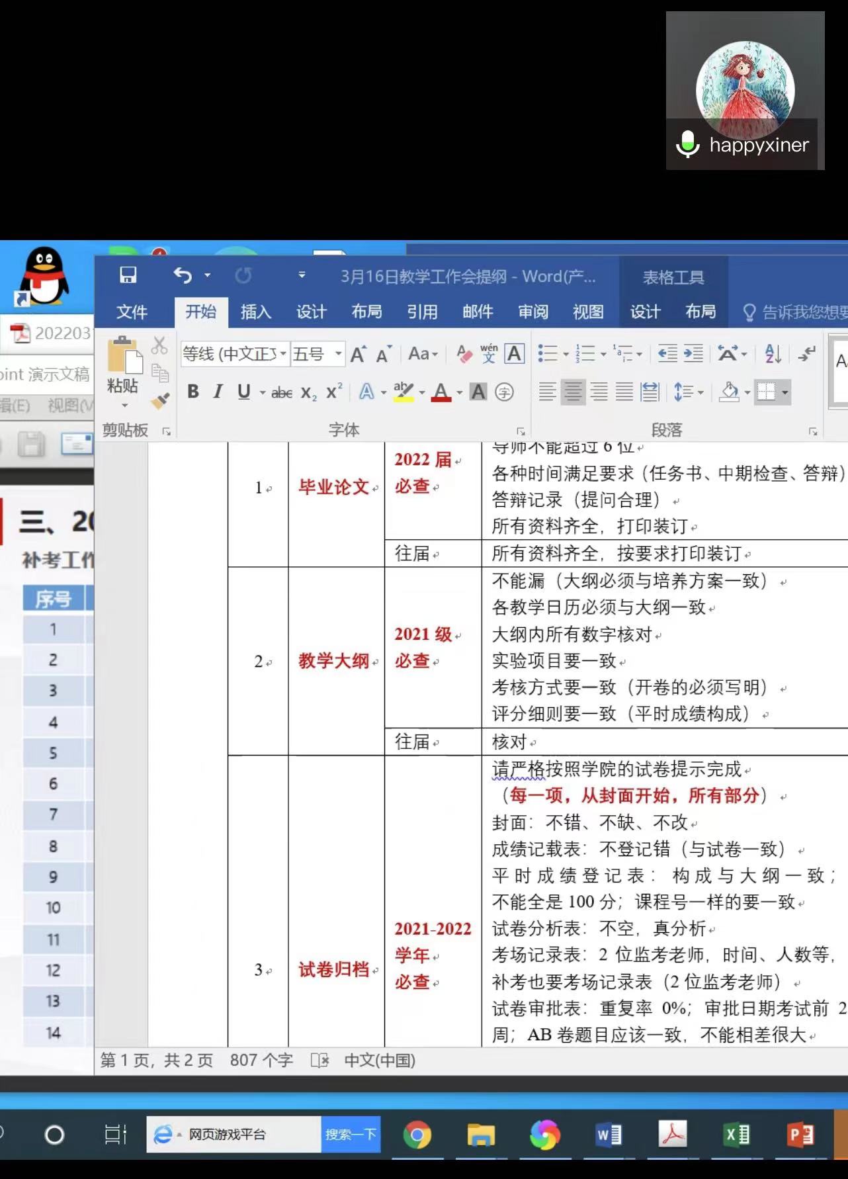Click the Undo arrow icon
This screenshot has width=848, height=1179.
tap(183, 275)
